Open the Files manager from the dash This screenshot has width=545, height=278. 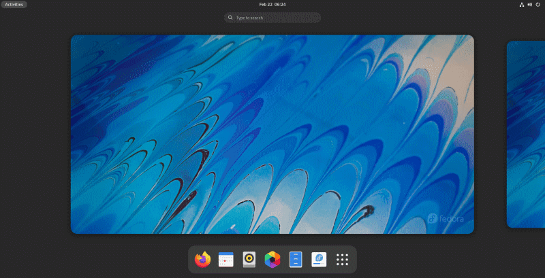tap(296, 260)
